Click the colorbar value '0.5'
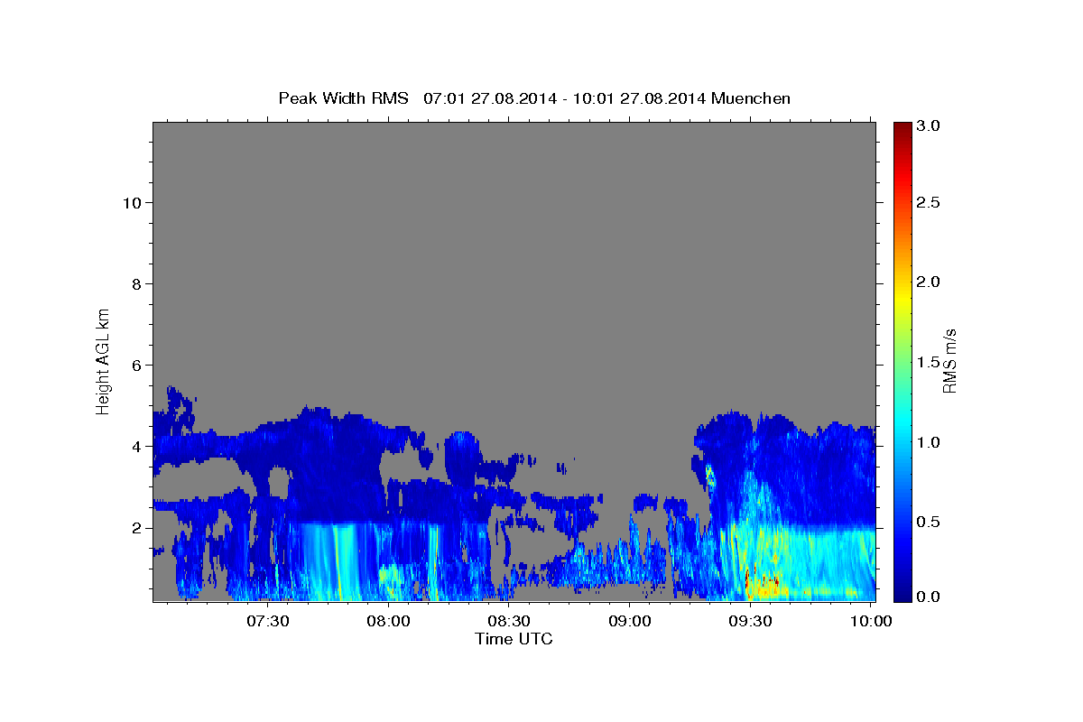This screenshot has width=1083, height=722. pos(927,522)
